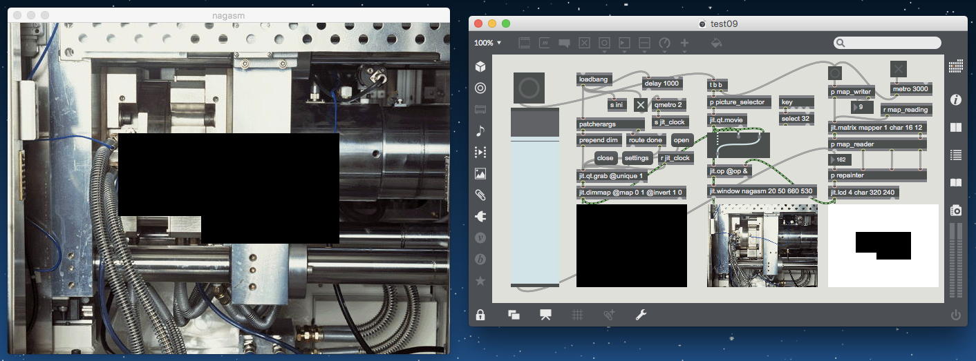The width and height of the screenshot is (976, 361).
Task: Open the Objects browser cube icon
Action: 480,67
